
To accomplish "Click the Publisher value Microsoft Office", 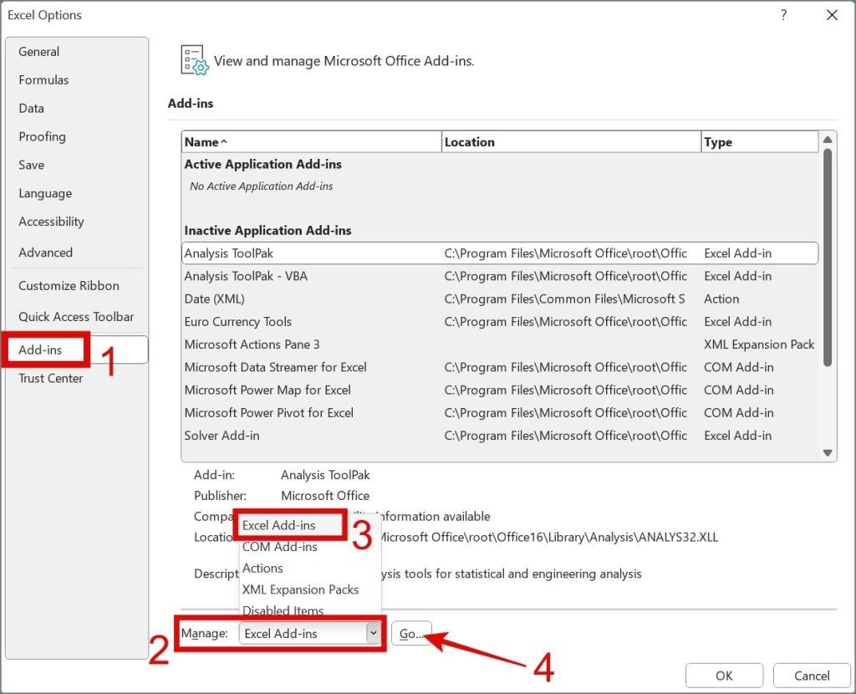I will click(x=325, y=496).
